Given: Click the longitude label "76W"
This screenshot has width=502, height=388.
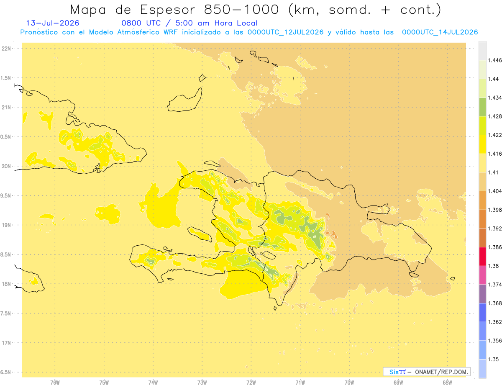Looking at the screenshot, I should 55,382.
